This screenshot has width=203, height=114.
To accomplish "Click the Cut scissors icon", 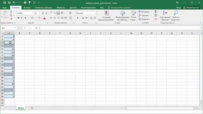I will 11,12.
